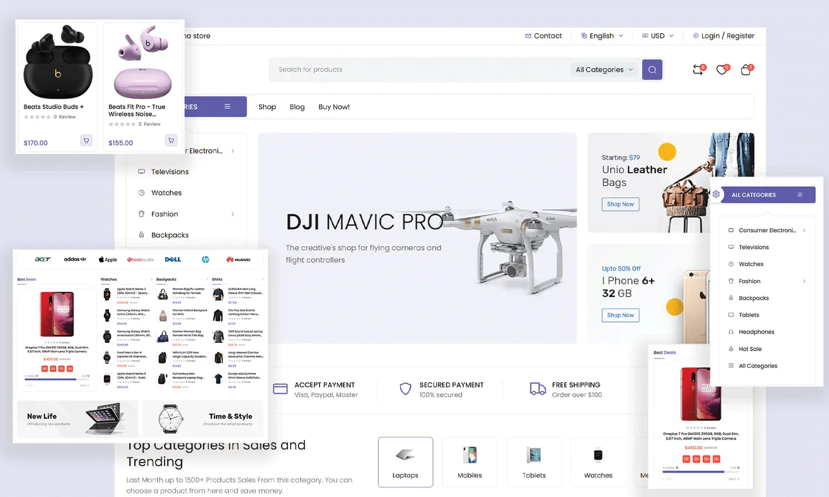
Task: Click the $170.00 price text
Action: click(35, 143)
